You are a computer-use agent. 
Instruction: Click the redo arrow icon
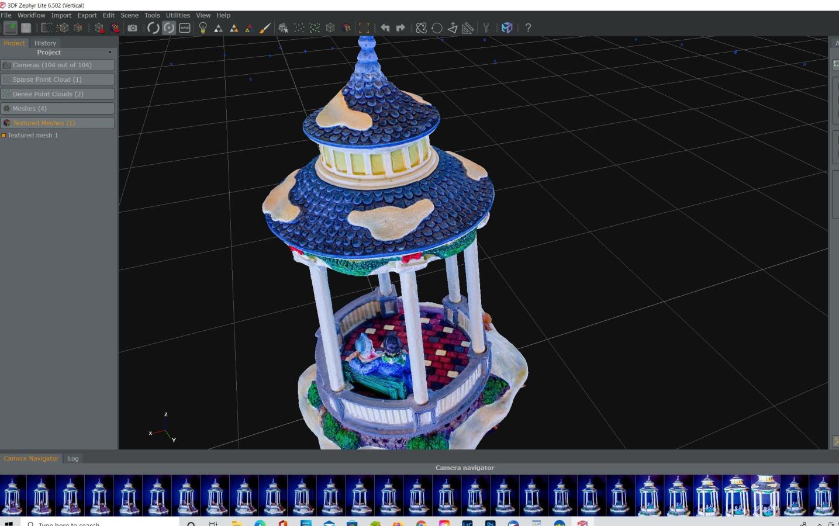pyautogui.click(x=400, y=27)
